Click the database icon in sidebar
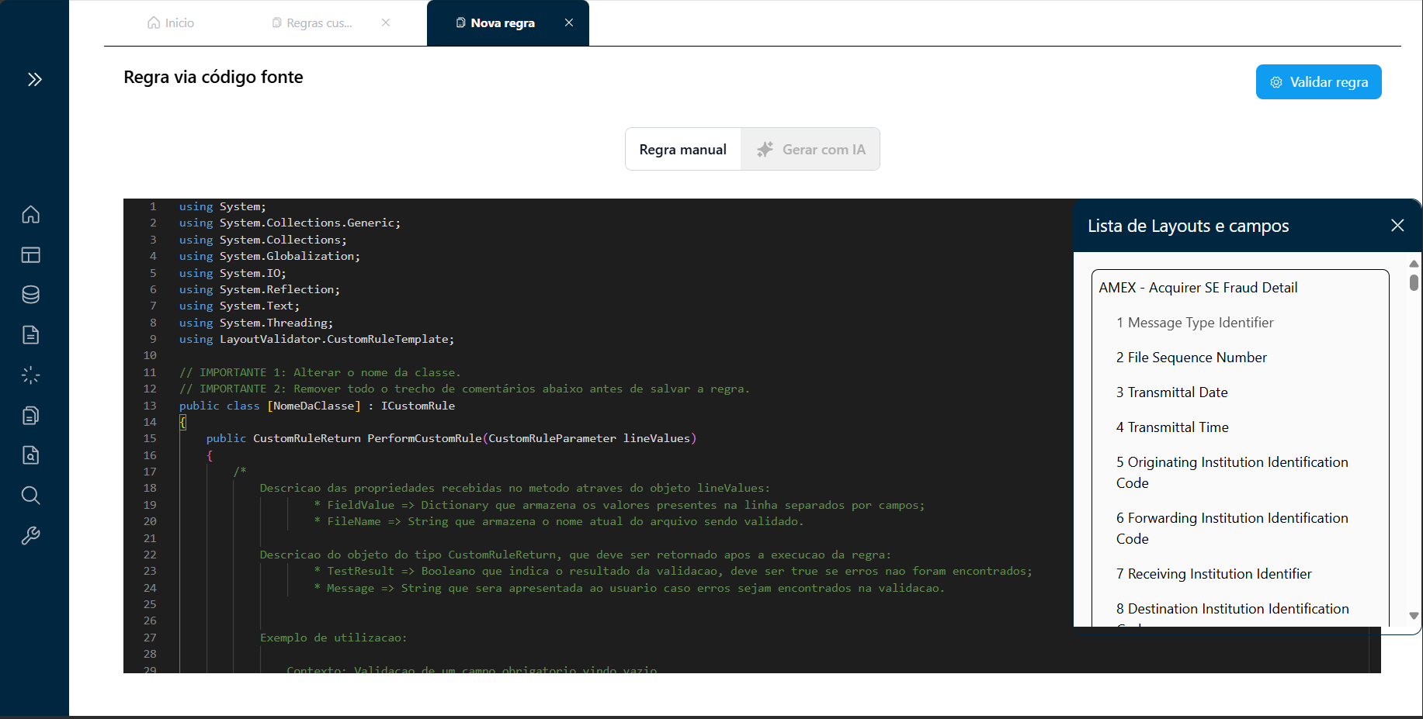This screenshot has width=1423, height=719. pos(31,295)
